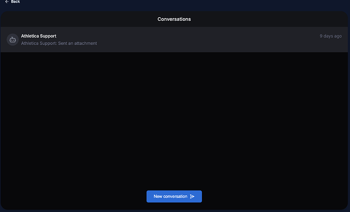Start a New conversation

tap(174, 196)
